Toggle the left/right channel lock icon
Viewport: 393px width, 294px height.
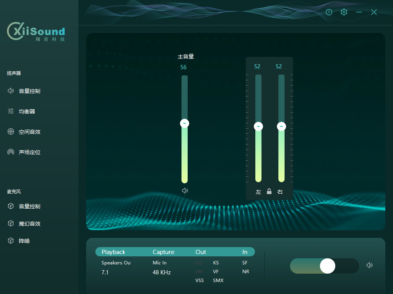pos(269,191)
